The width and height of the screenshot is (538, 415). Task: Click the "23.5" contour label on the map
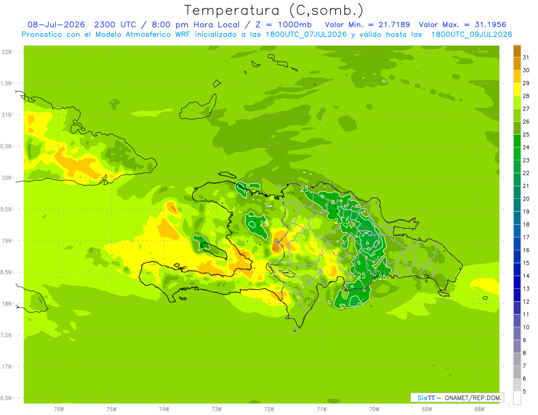[342, 221]
